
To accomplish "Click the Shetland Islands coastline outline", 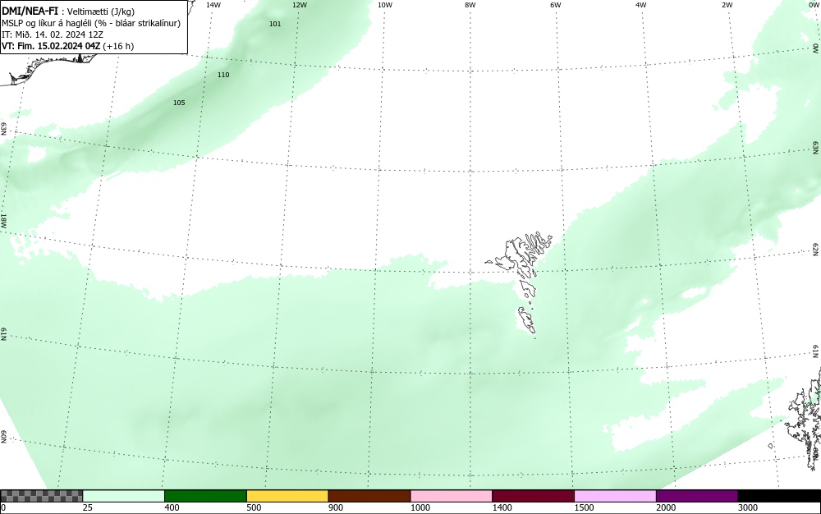I will coord(805,419).
